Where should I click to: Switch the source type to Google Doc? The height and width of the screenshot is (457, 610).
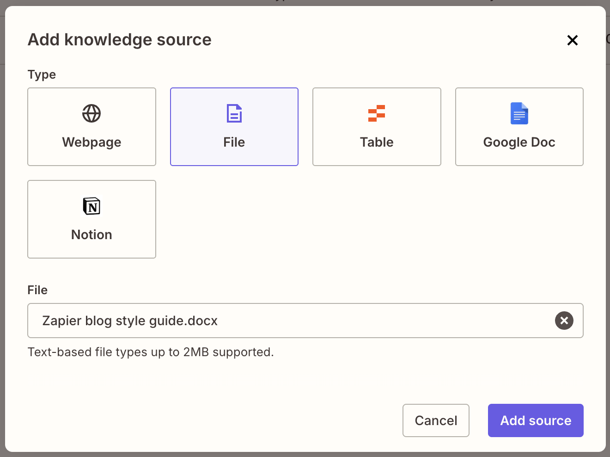519,127
